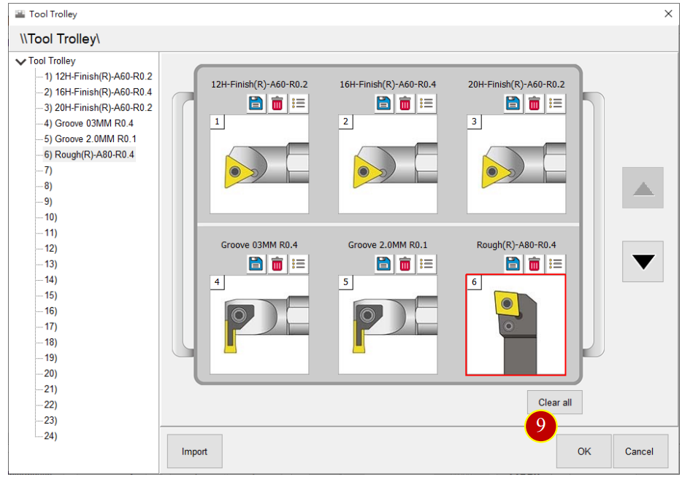Delete Groove 2.0MM R0.1 via its trash icon
This screenshot has height=482, width=693.
pyautogui.click(x=405, y=264)
